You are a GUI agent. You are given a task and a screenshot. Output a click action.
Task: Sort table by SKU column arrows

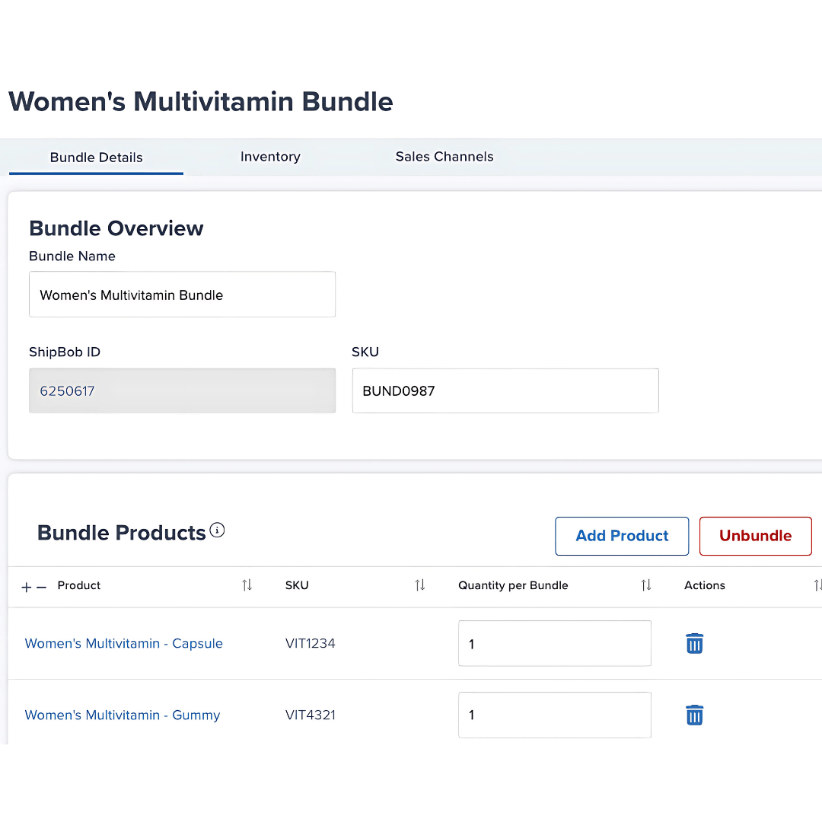[419, 585]
